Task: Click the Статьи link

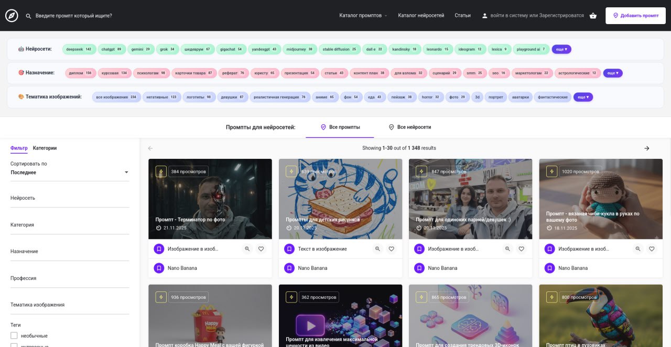Action: (x=462, y=16)
